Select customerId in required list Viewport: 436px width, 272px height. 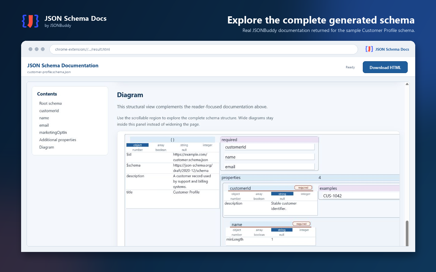point(269,147)
